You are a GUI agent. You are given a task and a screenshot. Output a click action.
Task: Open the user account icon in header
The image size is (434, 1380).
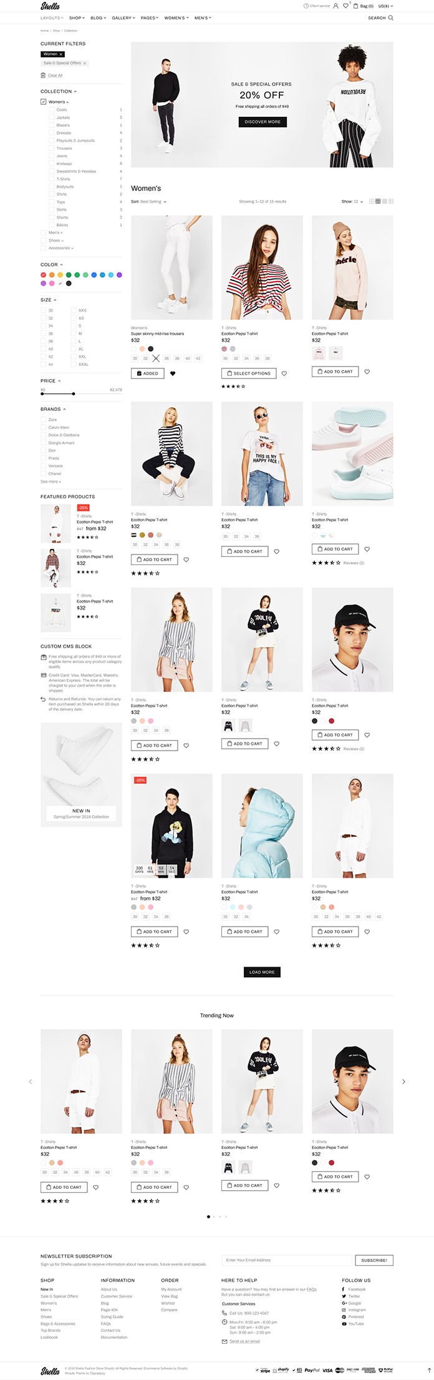coord(335,6)
